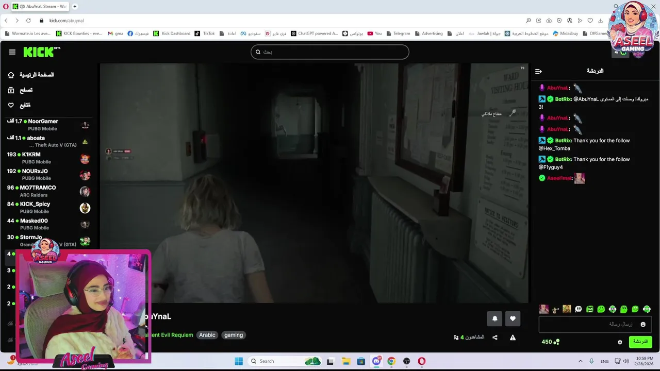Insert the Arabic coffee pot emote
660x371 pixels.
tap(555, 309)
